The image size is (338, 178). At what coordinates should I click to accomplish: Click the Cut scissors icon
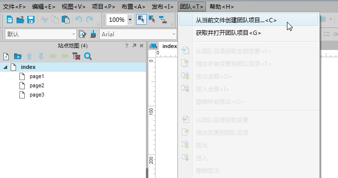click(x=44, y=20)
